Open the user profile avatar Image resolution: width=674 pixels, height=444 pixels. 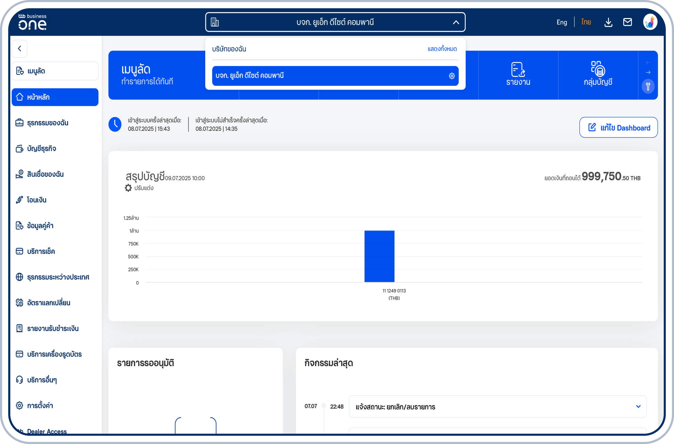click(650, 22)
